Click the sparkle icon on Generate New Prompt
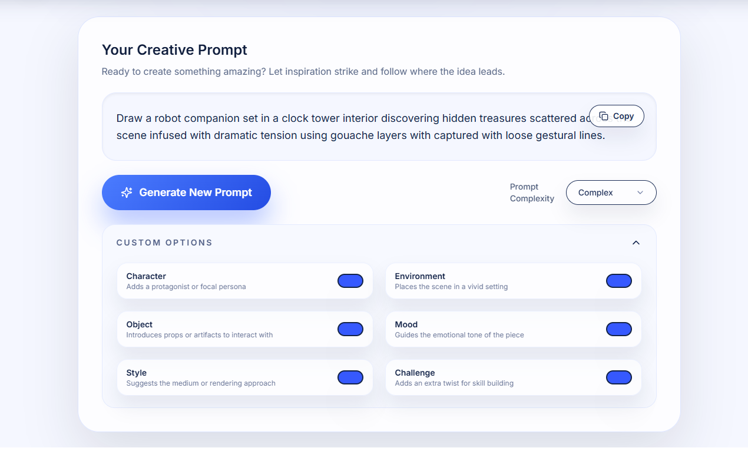The width and height of the screenshot is (748, 471). point(127,192)
